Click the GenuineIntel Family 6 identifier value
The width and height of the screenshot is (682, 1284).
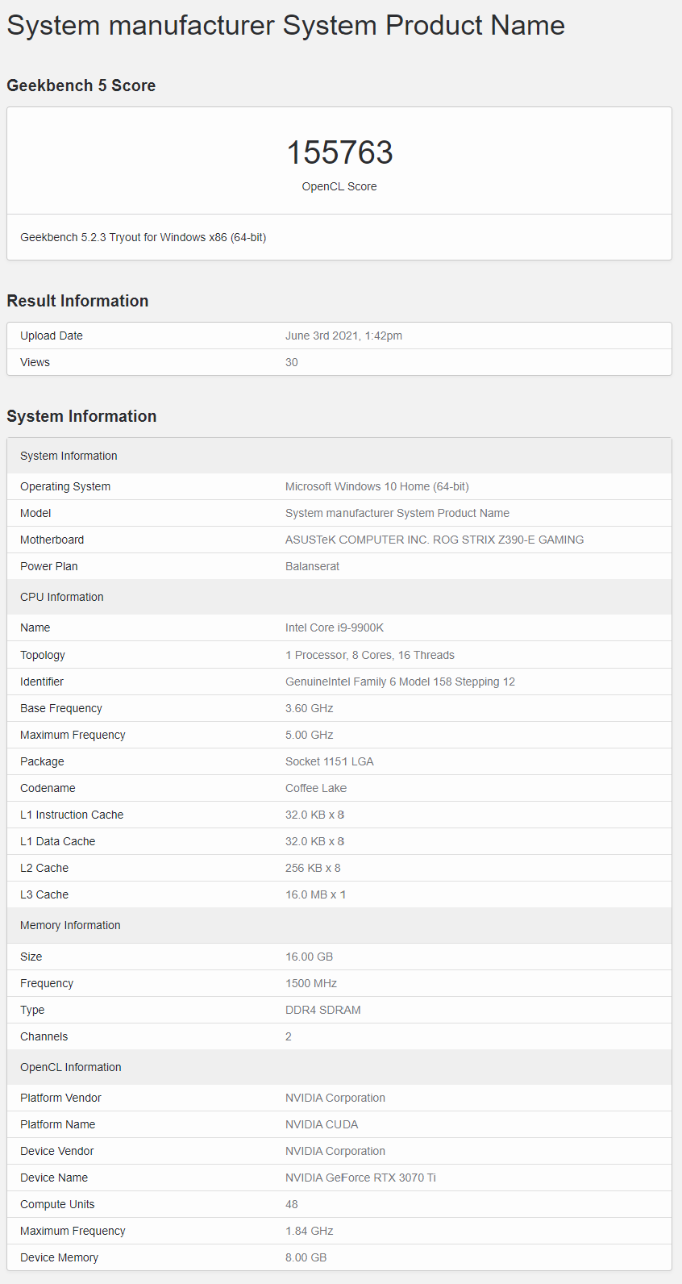pyautogui.click(x=400, y=682)
